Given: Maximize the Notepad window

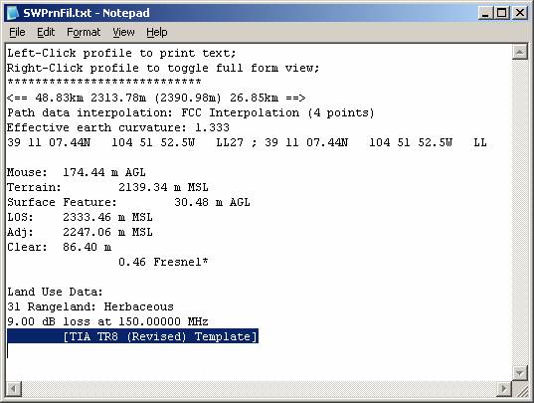Looking at the screenshot, I should click(501, 13).
